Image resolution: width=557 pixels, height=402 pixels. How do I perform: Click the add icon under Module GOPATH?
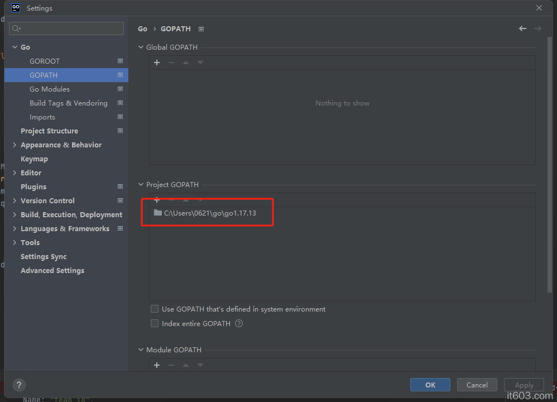click(157, 365)
